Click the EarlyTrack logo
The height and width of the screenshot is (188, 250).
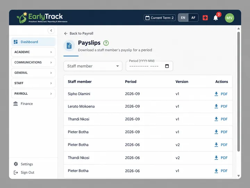pos(42,18)
